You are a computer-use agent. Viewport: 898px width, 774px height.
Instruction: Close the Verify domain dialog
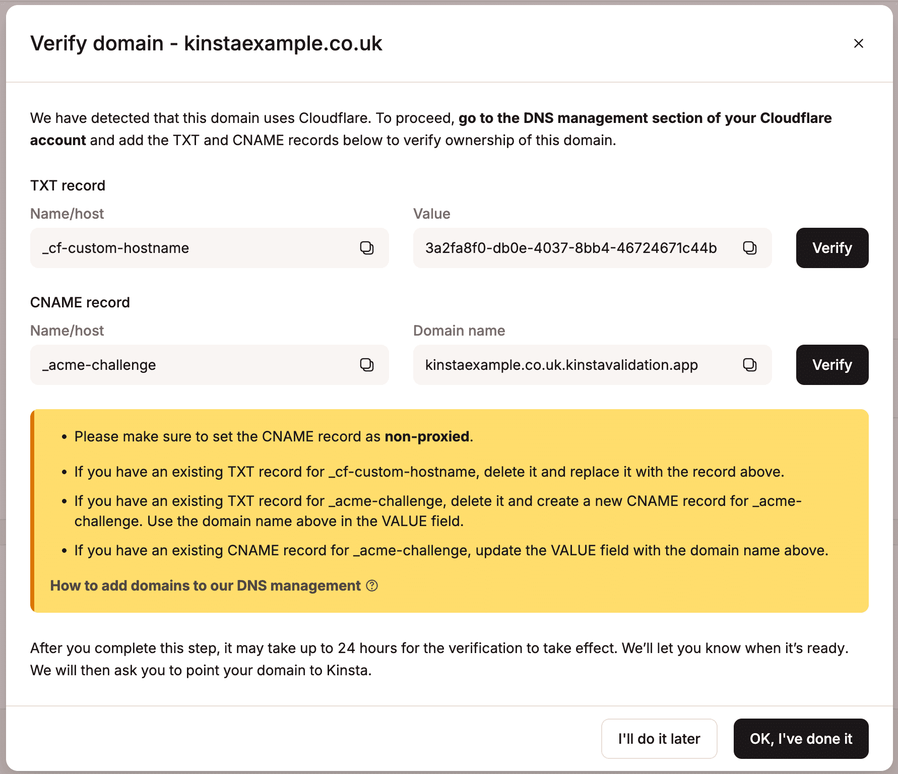pos(858,44)
